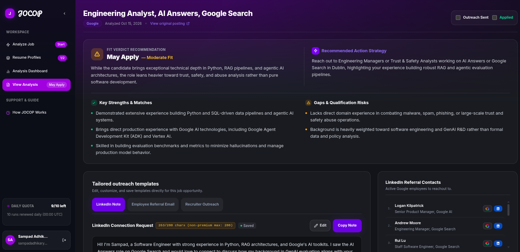Click the fit verdict warning icon

point(97,54)
